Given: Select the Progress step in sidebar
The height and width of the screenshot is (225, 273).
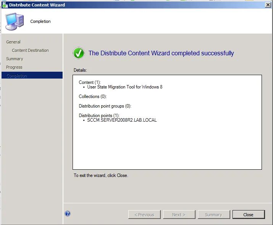Looking at the screenshot, I should (x=14, y=67).
